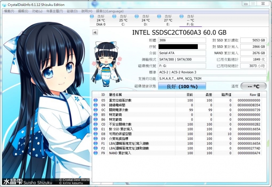The width and height of the screenshot is (272, 187).
Task: Open the 磁碟(D) menu
Action: click(x=72, y=11)
